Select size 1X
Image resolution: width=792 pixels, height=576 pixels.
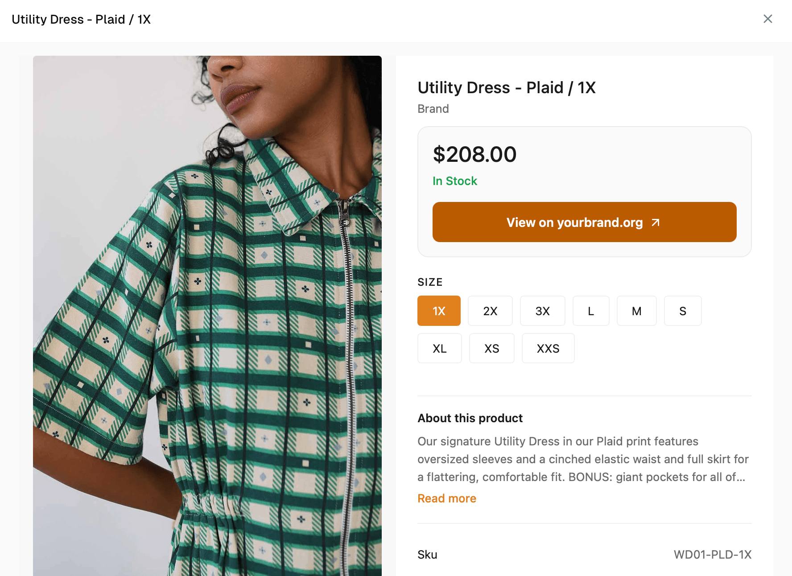click(x=439, y=311)
